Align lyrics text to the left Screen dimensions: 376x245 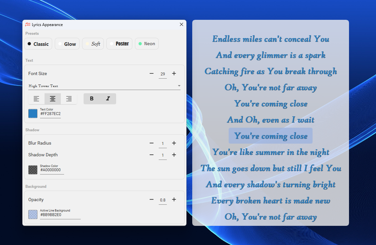(x=36, y=99)
